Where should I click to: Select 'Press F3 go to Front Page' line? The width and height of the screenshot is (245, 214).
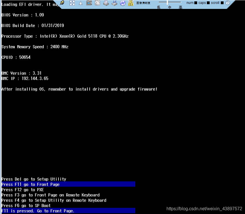(x=50, y=195)
